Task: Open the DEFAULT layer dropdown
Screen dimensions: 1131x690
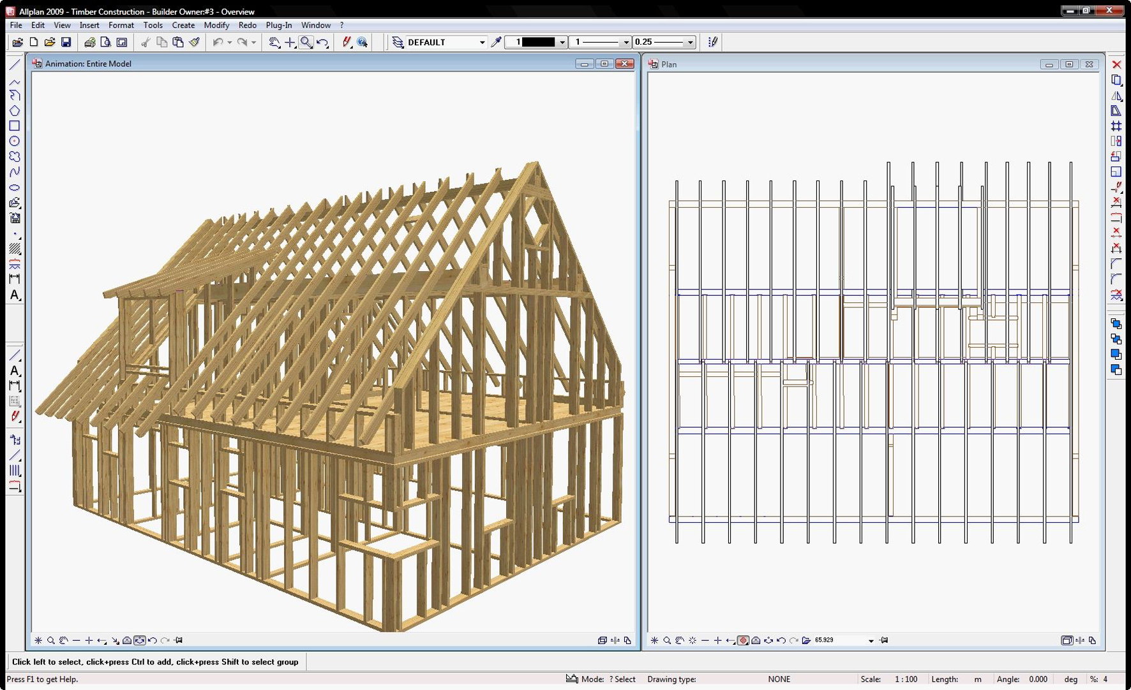Action: 483,42
